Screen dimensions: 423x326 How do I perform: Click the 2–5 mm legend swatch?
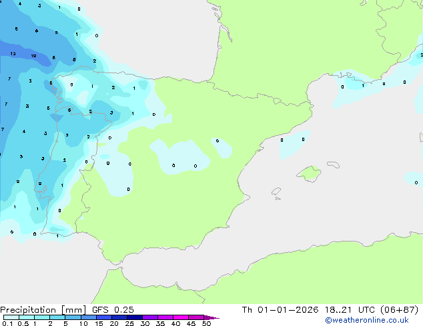pyautogui.click(x=57, y=317)
